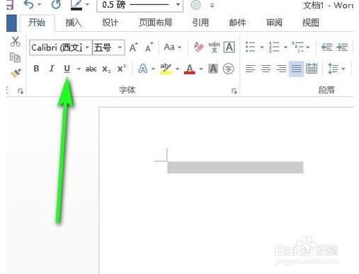Click the multilevel list icon
Image resolution: width=359 pixels, height=274 pixels.
tap(298, 47)
